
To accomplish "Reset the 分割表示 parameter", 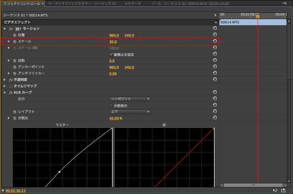I will click(x=215, y=105).
